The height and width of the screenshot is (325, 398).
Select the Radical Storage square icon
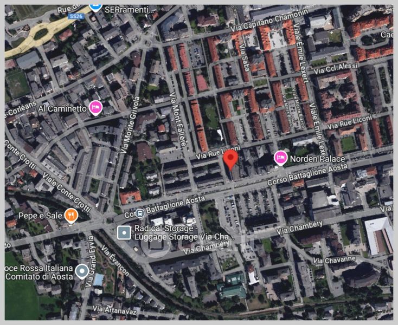click(x=124, y=233)
